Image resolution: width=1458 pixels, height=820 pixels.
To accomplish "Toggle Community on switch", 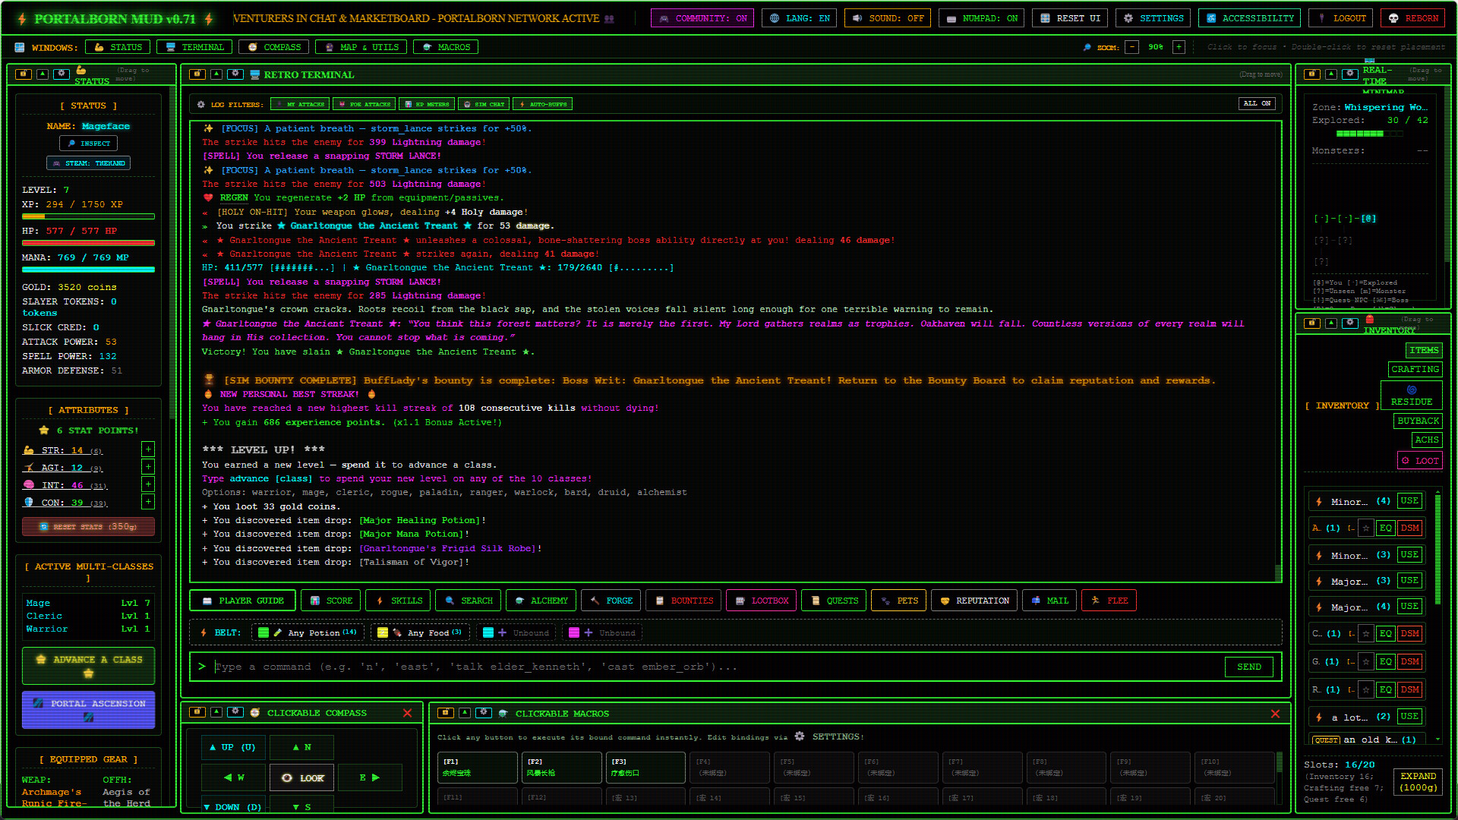I will coord(702,18).
